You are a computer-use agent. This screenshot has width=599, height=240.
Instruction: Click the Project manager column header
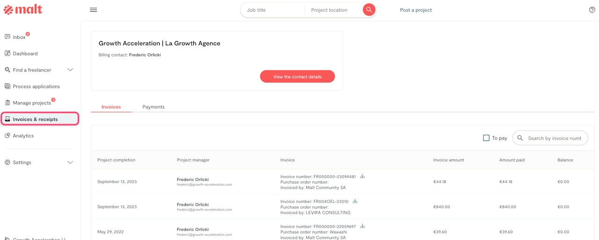click(x=193, y=160)
